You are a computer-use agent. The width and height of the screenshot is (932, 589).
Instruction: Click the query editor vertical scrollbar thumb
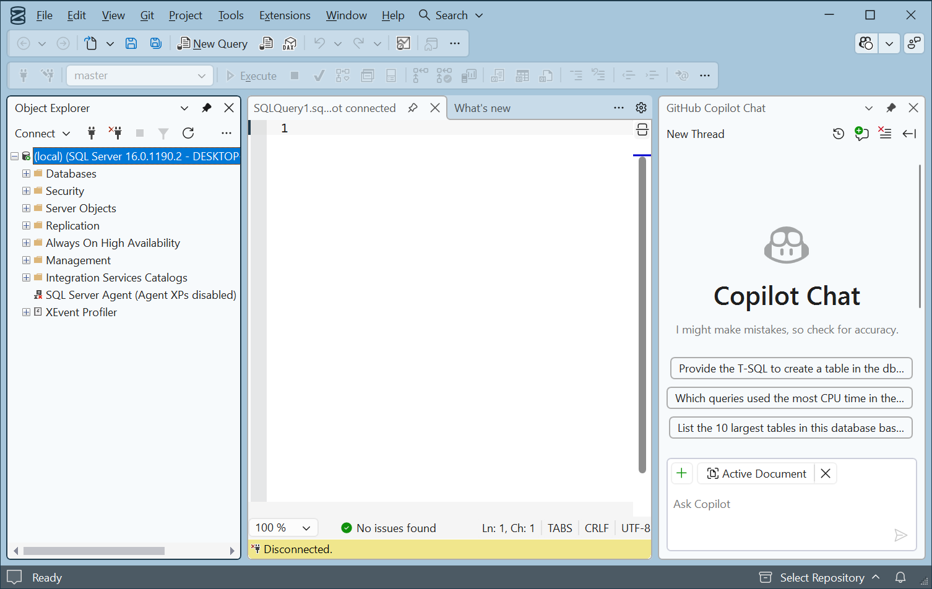(642, 315)
